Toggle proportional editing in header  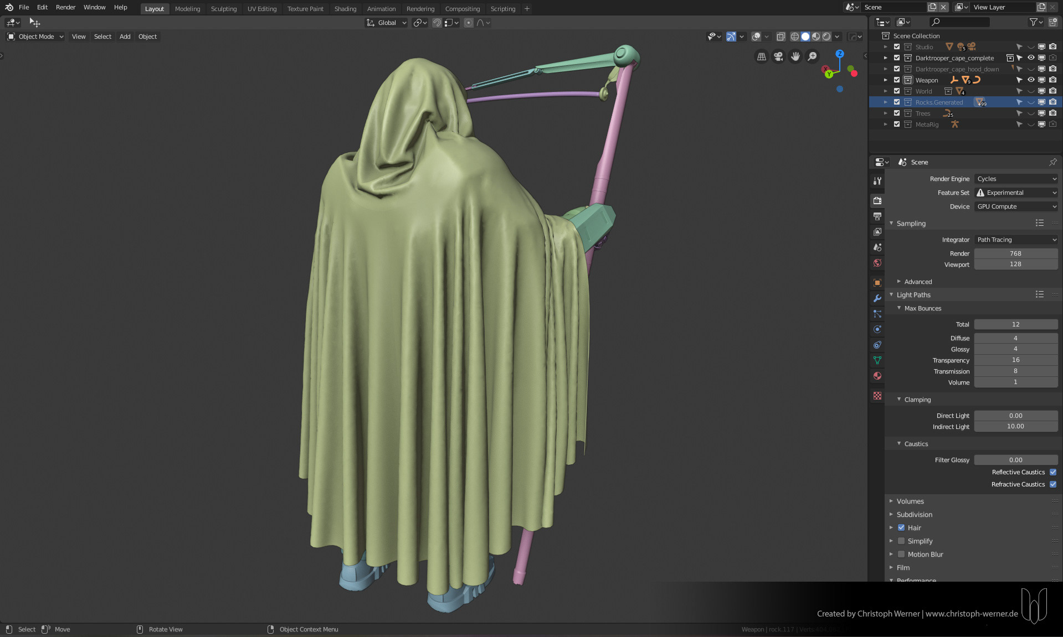pyautogui.click(x=469, y=23)
